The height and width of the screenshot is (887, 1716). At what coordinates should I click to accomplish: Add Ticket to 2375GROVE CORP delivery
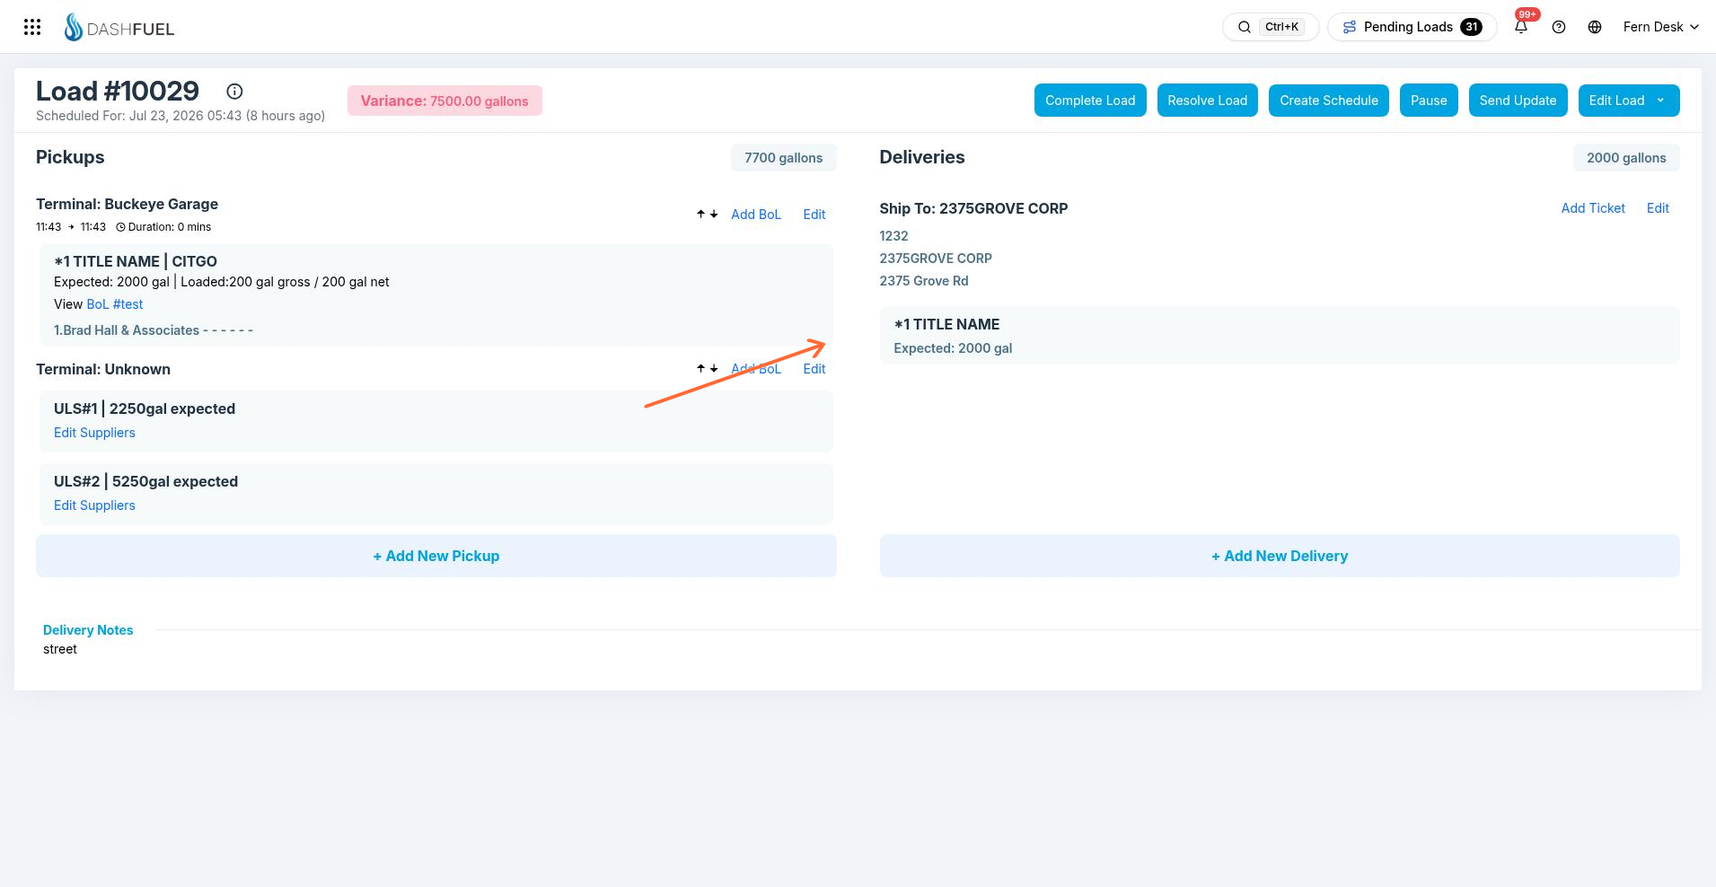[x=1593, y=208]
